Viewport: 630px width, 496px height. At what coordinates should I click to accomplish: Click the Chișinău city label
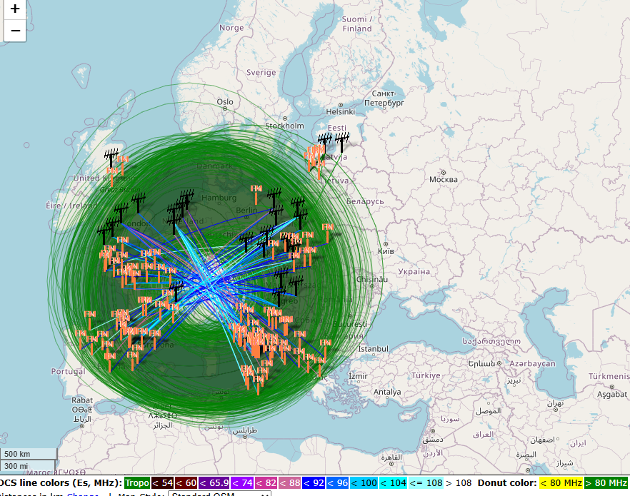coord(372,279)
